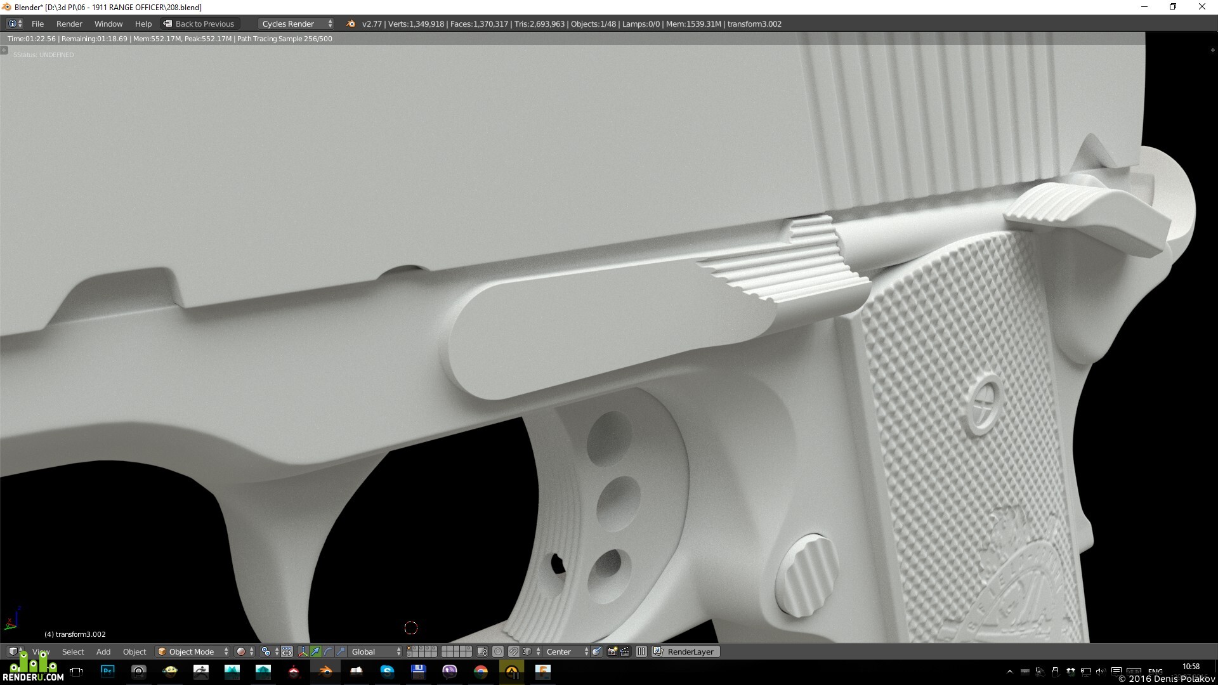The height and width of the screenshot is (685, 1218).
Task: Toggle the snap magnet icon
Action: [513, 651]
